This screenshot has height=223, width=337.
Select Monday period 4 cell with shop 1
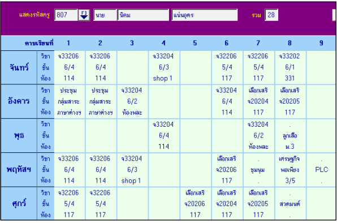164,67
